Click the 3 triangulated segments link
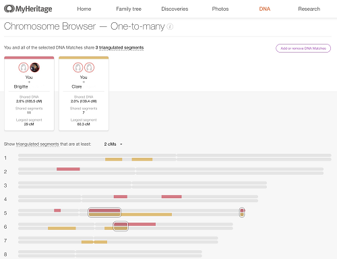337x259 pixels. coord(119,48)
